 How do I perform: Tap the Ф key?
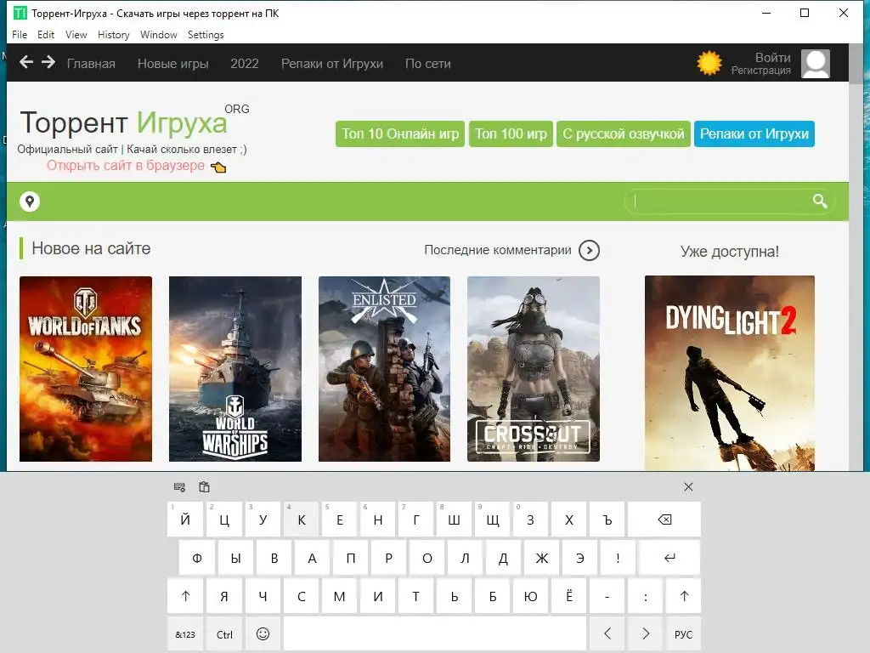click(x=197, y=558)
